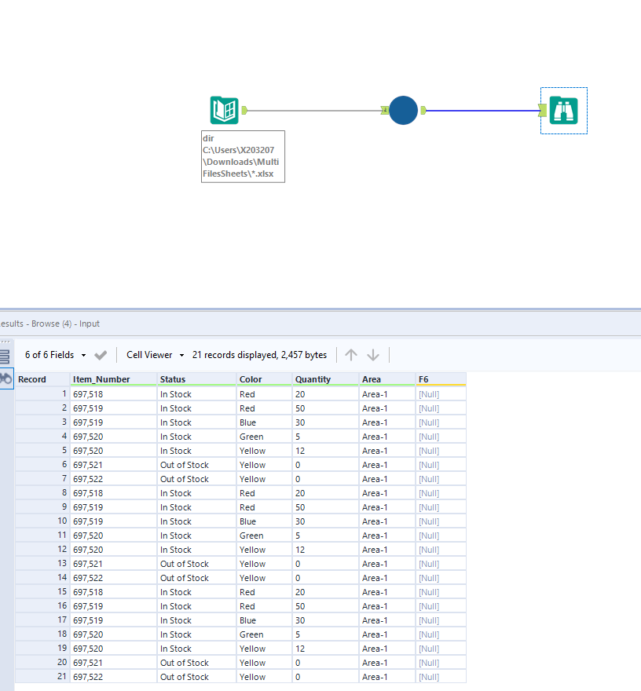Screen dimensions: 641x691
Task: Go to previous record with up arrow
Action: 351,355
